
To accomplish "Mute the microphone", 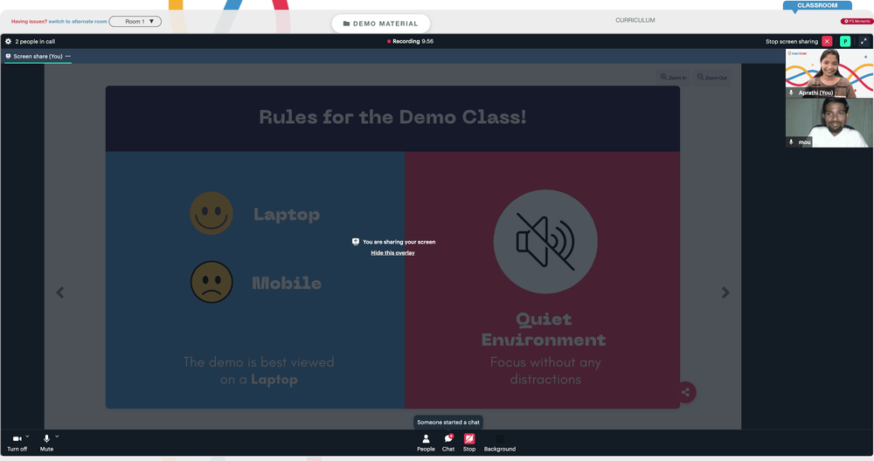I will 46,444.
